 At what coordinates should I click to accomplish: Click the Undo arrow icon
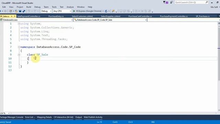(x=29, y=11)
